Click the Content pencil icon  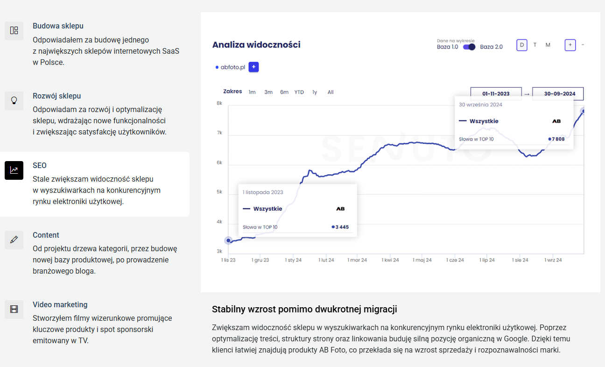(x=14, y=240)
